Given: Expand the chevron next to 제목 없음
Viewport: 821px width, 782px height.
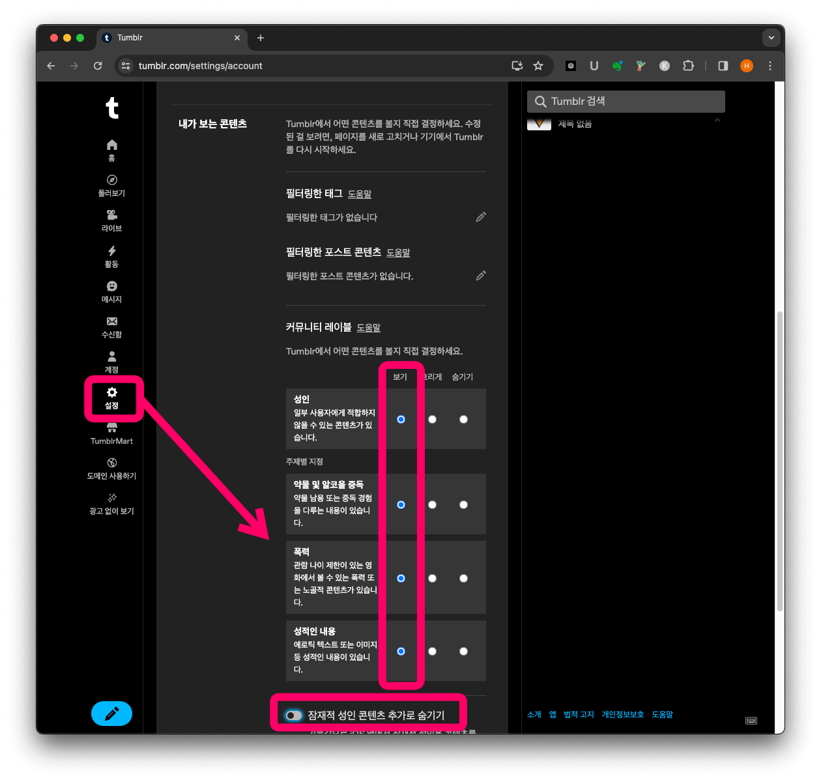Looking at the screenshot, I should click(717, 121).
